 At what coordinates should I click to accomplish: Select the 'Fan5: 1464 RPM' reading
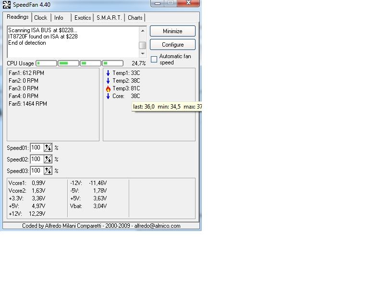(28, 104)
